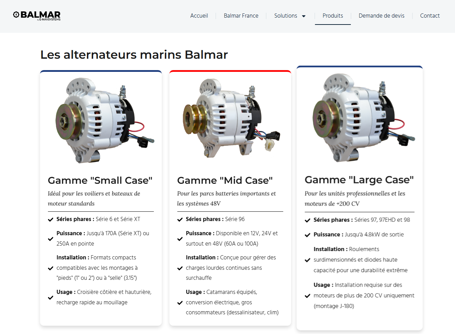455x334 pixels.
Task: Click text Jusqu'à 4.8kW de sortie
Action: point(374,234)
